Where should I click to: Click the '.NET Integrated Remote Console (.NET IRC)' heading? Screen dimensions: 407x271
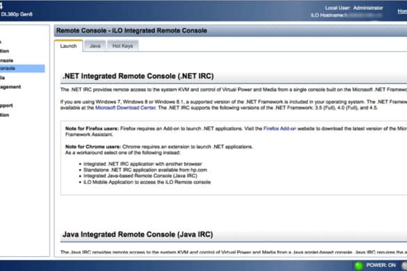pyautogui.click(x=138, y=76)
